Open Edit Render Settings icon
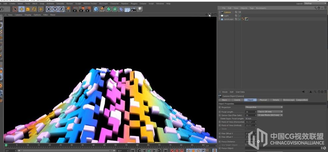The image size is (328, 152). coord(88,9)
